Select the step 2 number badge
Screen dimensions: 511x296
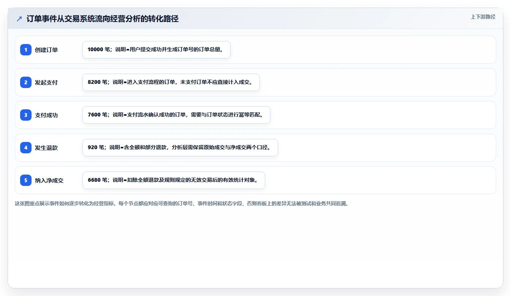pyautogui.click(x=26, y=82)
